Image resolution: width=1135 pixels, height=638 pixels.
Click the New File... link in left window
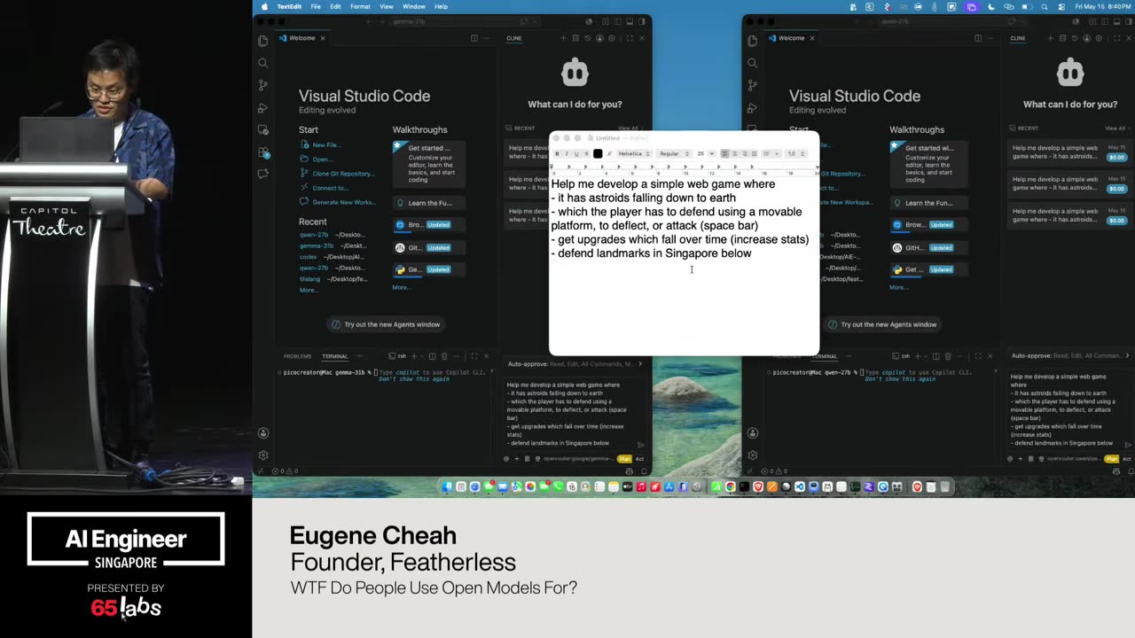click(325, 145)
